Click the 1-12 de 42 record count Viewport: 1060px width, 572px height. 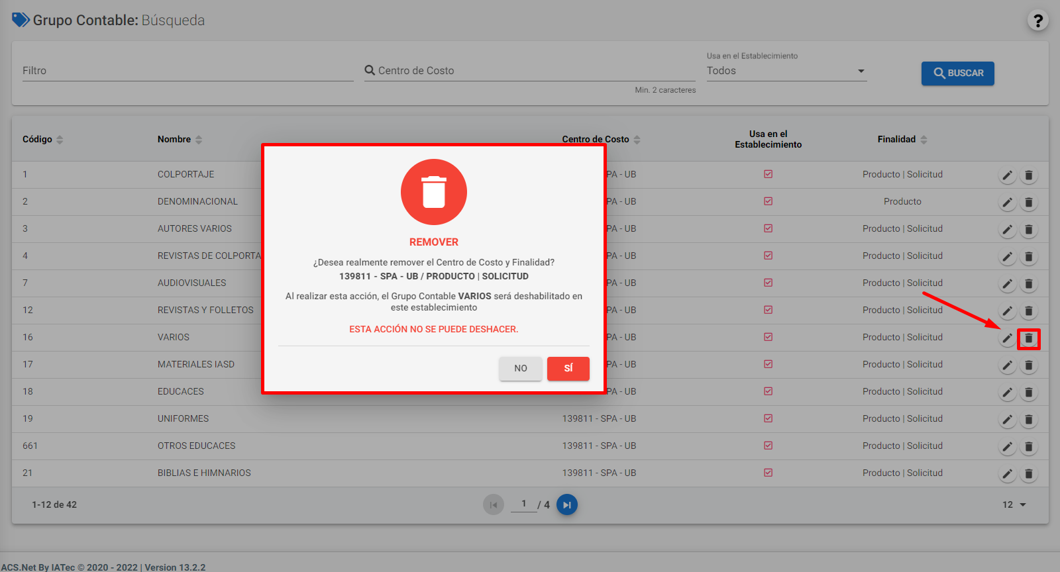click(x=54, y=504)
